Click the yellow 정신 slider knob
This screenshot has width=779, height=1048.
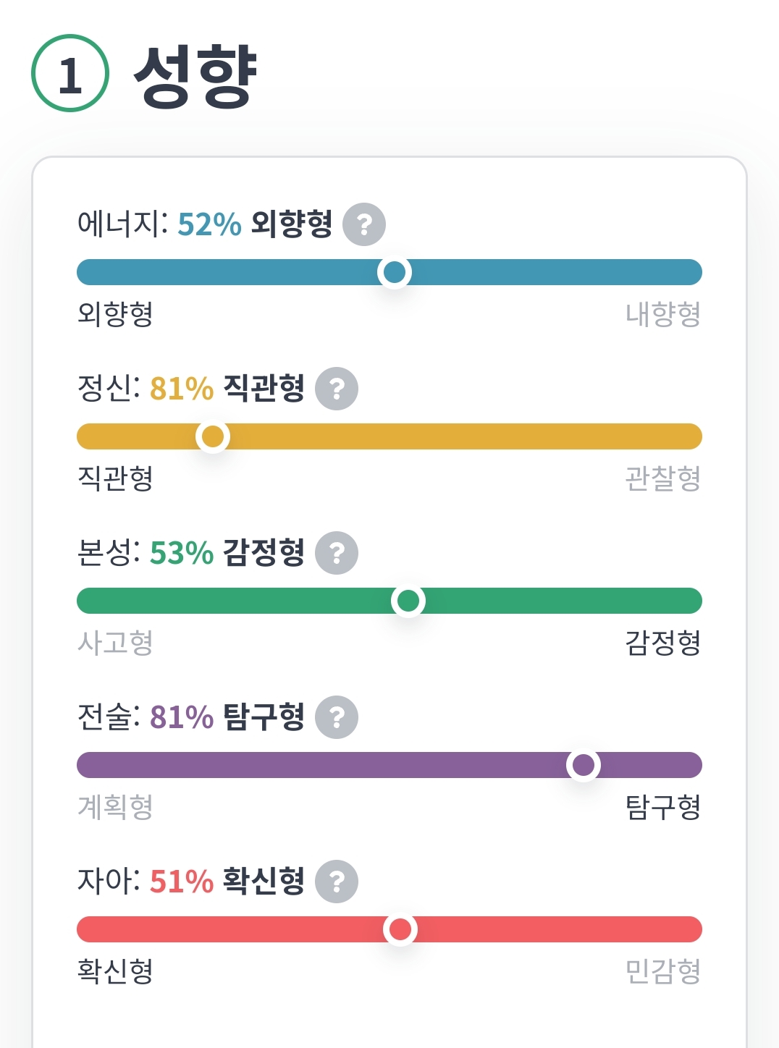point(213,436)
